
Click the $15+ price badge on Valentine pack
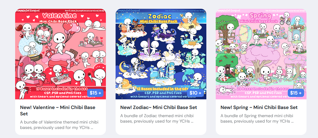(x=95, y=93)
